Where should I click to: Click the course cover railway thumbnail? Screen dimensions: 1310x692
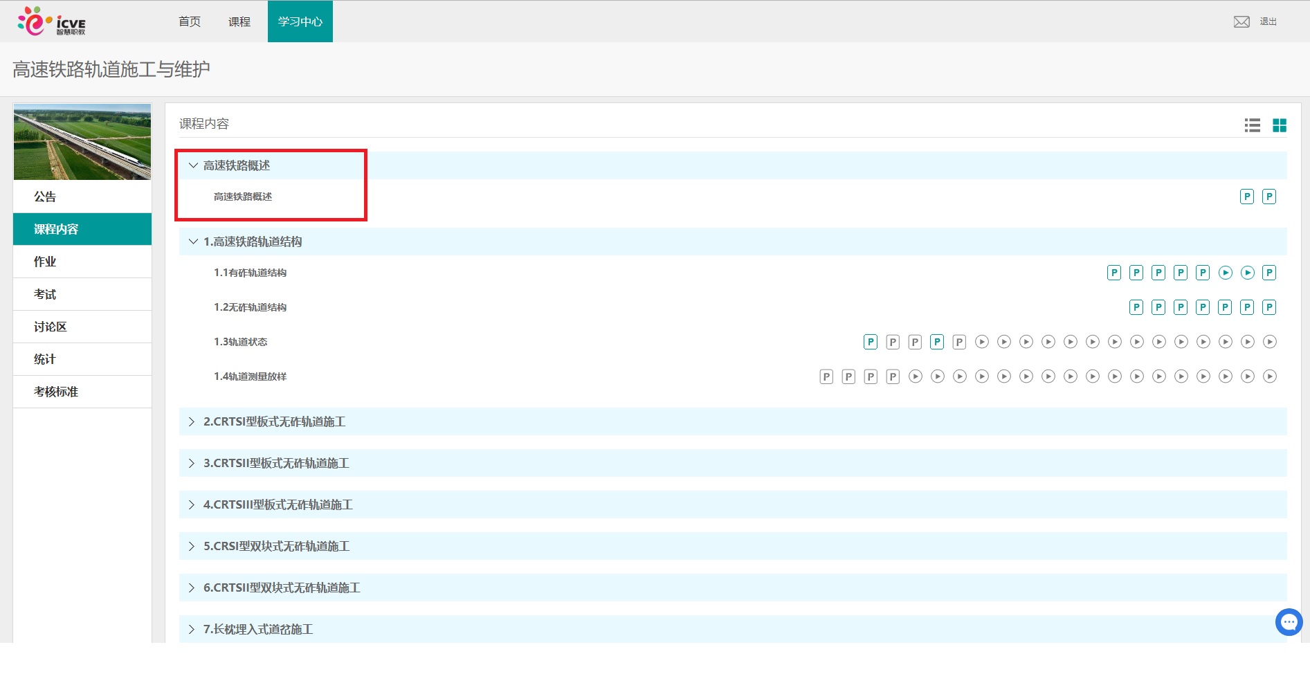tap(82, 142)
